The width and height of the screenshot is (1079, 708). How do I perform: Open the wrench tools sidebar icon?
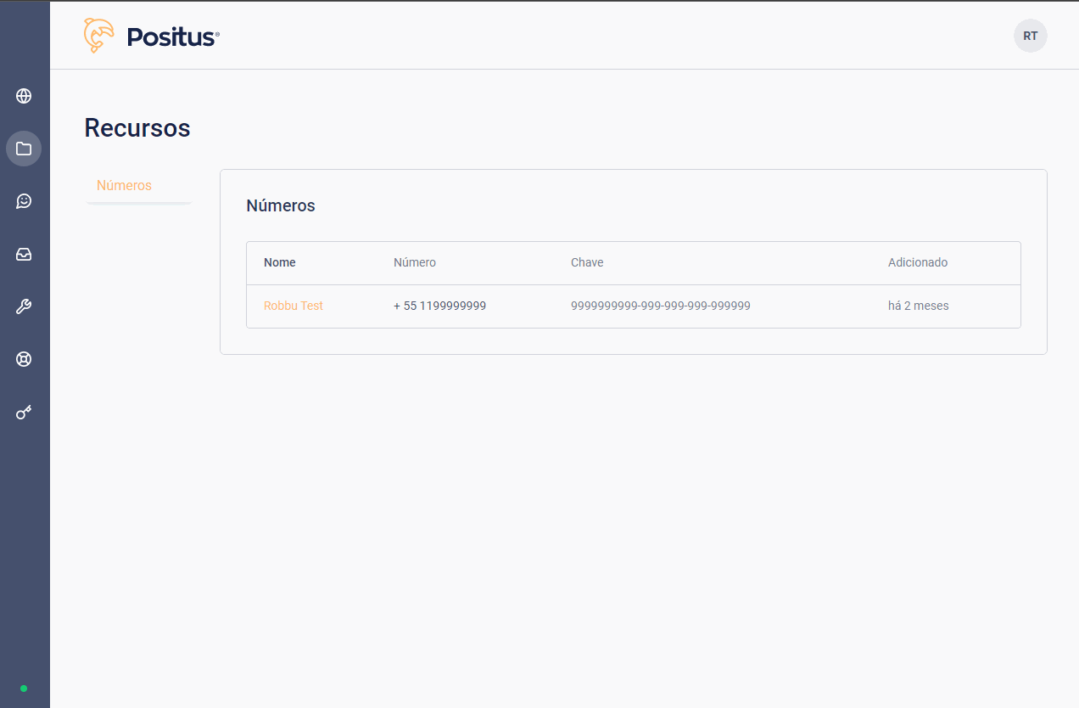click(24, 306)
